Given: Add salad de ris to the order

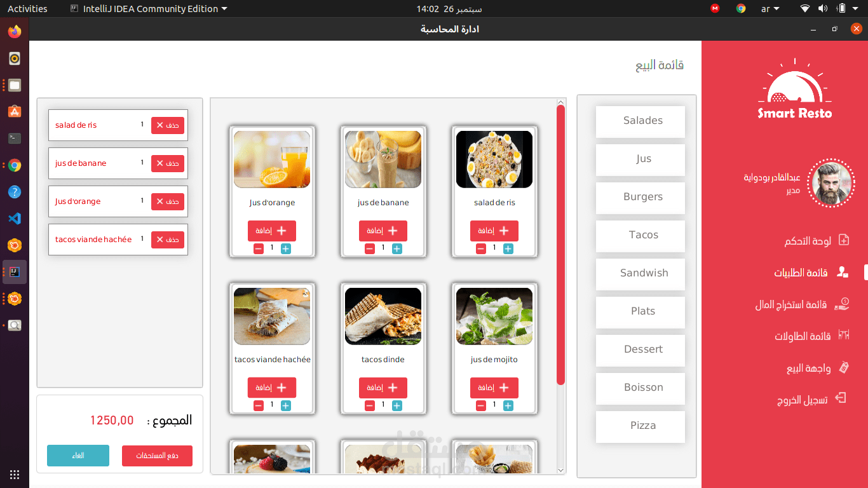Looking at the screenshot, I should (494, 231).
